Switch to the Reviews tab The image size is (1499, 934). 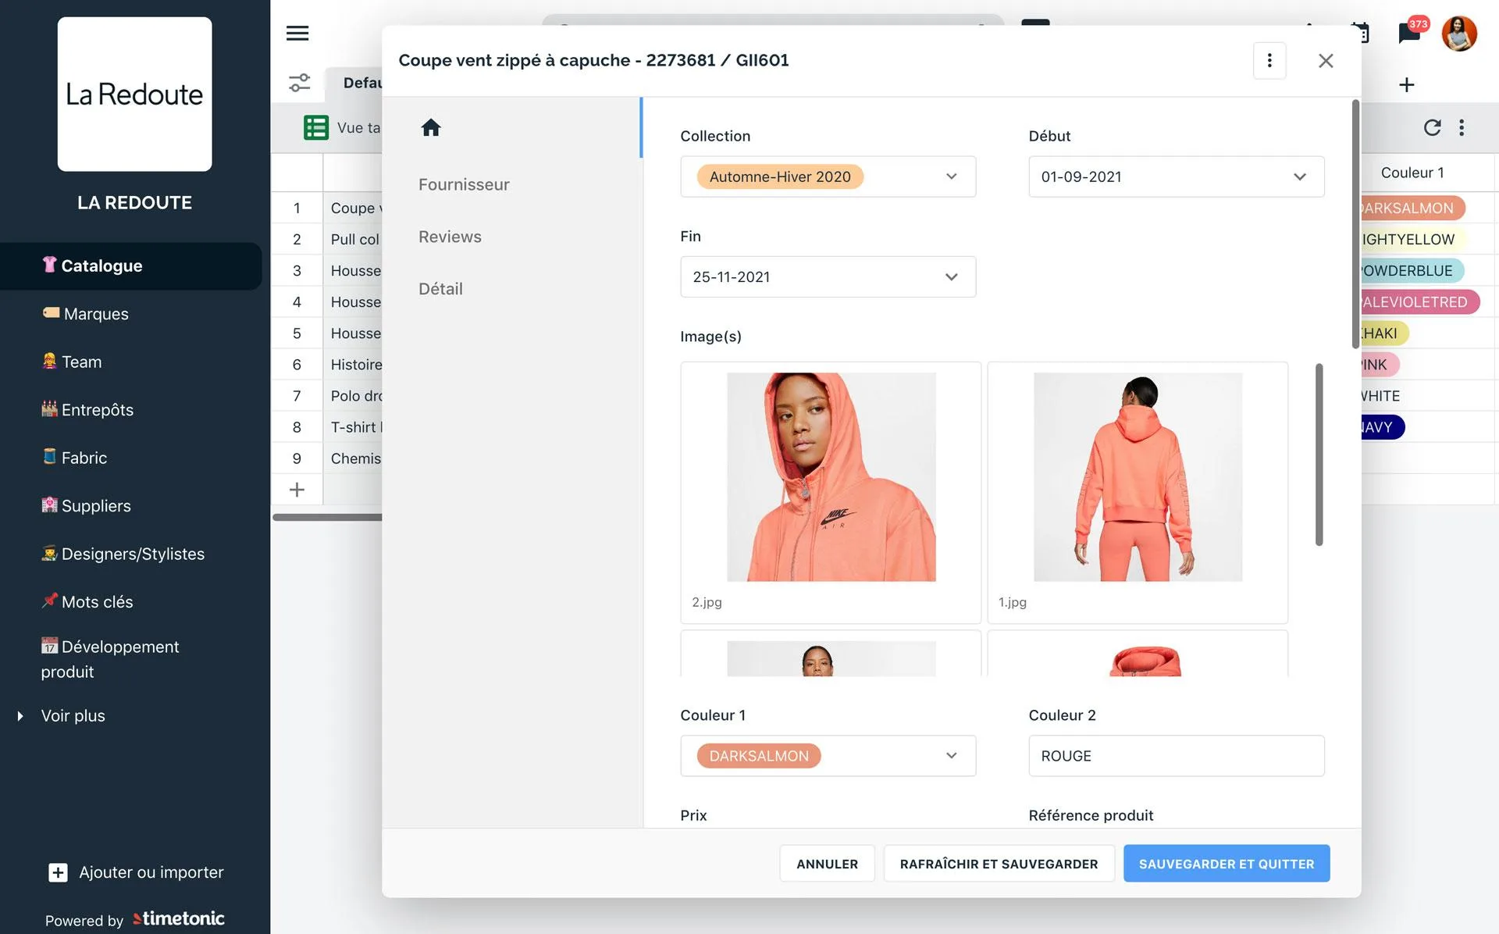450,237
